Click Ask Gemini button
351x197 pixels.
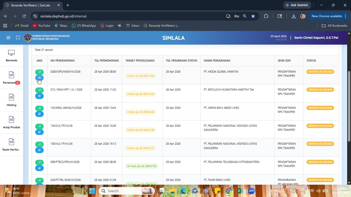[297, 5]
